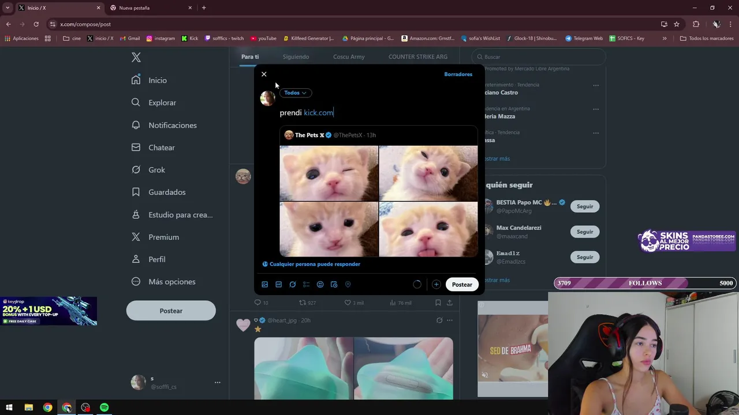
Task: Open a new Chrome tab with plus
Action: (x=204, y=8)
